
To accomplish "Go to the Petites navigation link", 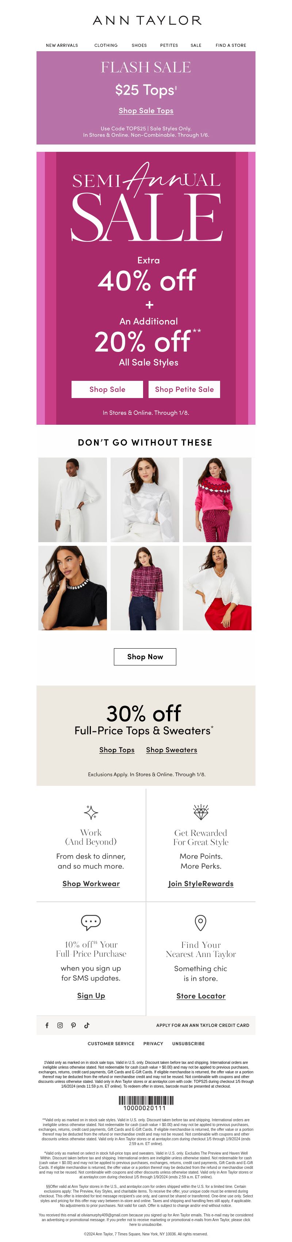I will click(x=169, y=45).
